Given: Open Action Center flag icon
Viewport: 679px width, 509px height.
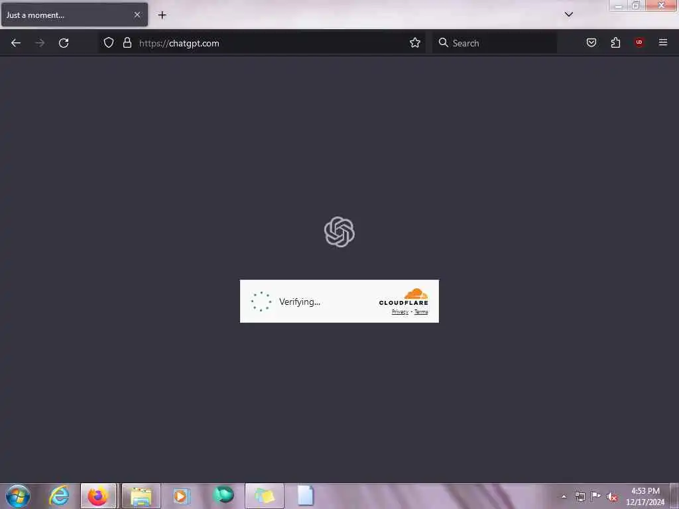Looking at the screenshot, I should pos(596,496).
